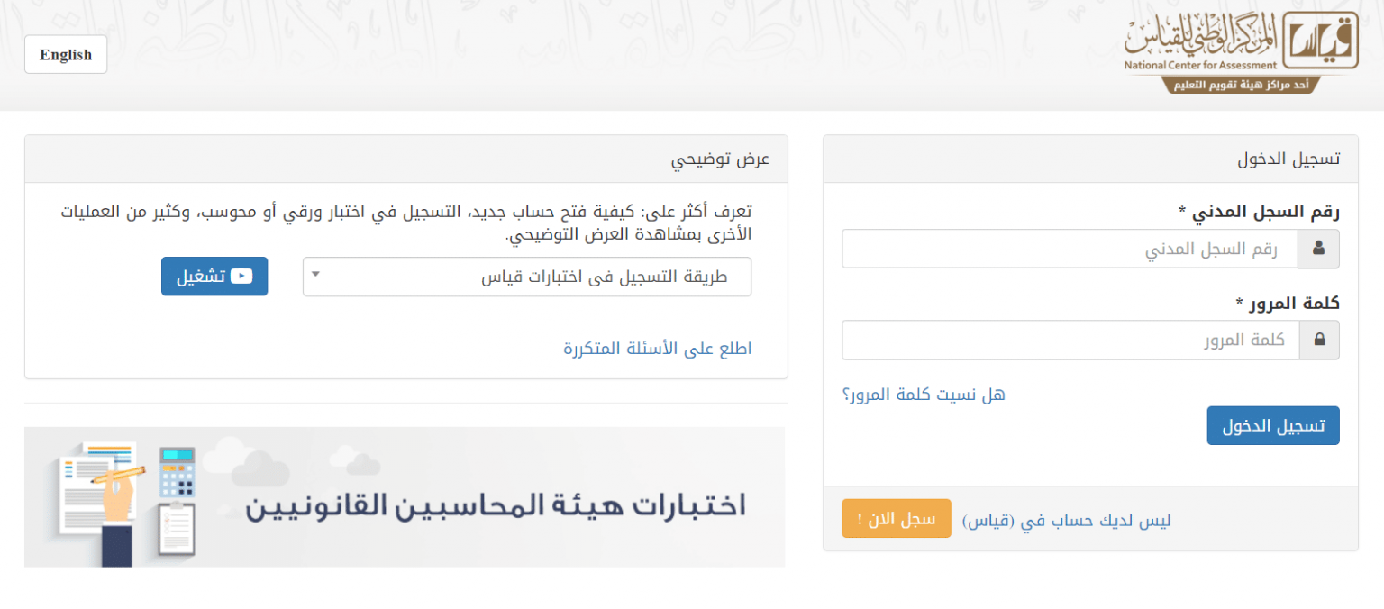This screenshot has width=1384, height=609.
Task: Click the lock icon beside password field
Action: (x=1319, y=341)
